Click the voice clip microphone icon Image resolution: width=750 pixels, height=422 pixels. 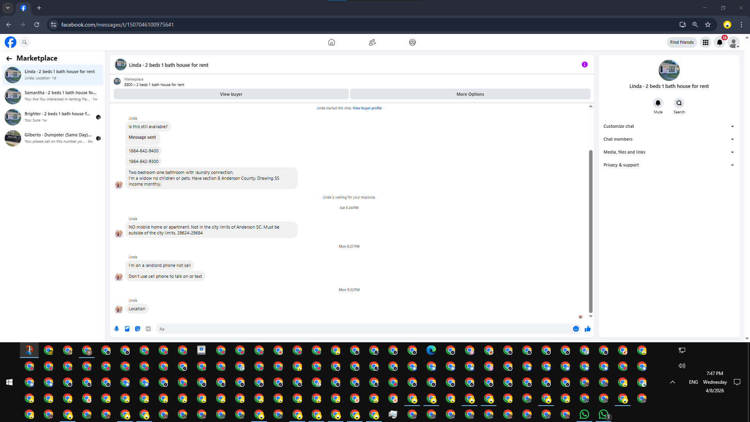(116, 329)
